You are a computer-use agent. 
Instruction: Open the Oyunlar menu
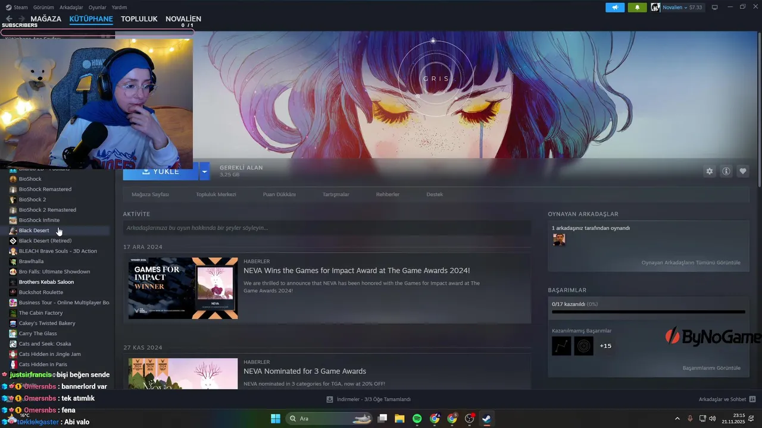coord(98,7)
